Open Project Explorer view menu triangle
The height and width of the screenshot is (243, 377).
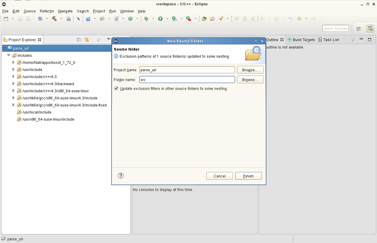tap(109, 39)
